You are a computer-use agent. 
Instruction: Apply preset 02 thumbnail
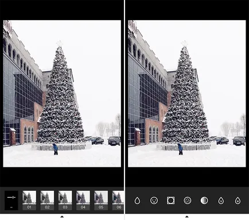[47, 201]
